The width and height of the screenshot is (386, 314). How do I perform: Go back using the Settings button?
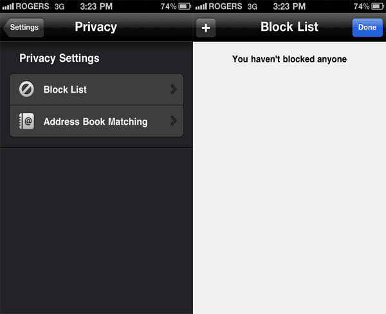[x=24, y=27]
